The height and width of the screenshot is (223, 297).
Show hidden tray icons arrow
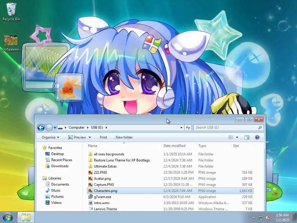coord(253,217)
